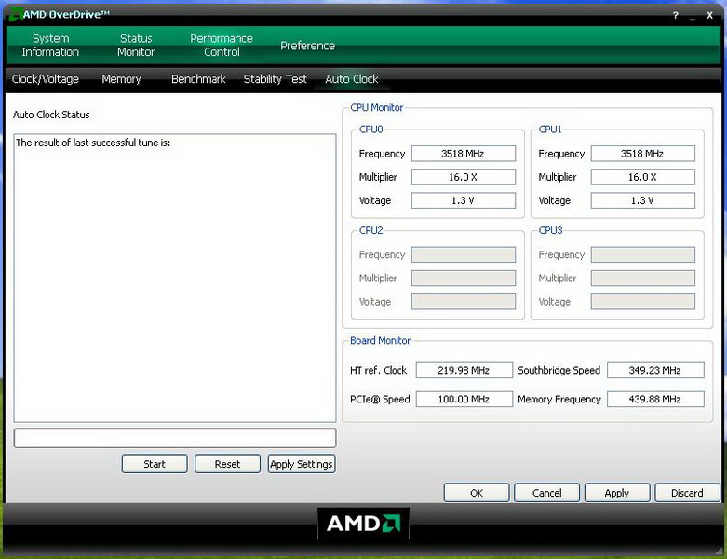Click the disabled CPU2 Voltage field
Image resolution: width=727 pixels, height=559 pixels.
pos(464,302)
